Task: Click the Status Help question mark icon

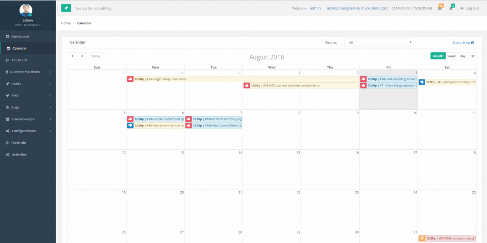Action: pyautogui.click(x=472, y=43)
